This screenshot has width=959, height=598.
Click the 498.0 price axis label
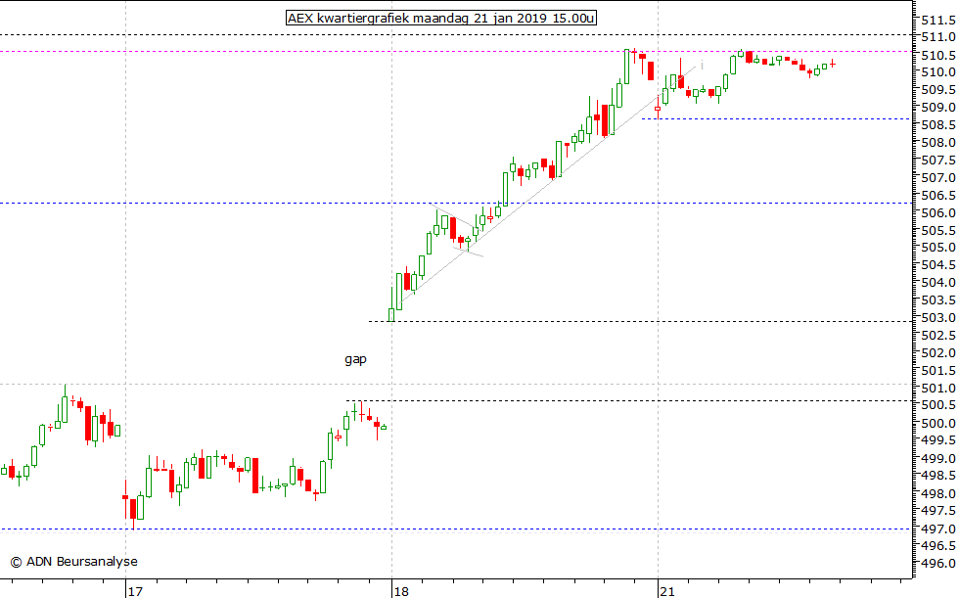point(938,493)
